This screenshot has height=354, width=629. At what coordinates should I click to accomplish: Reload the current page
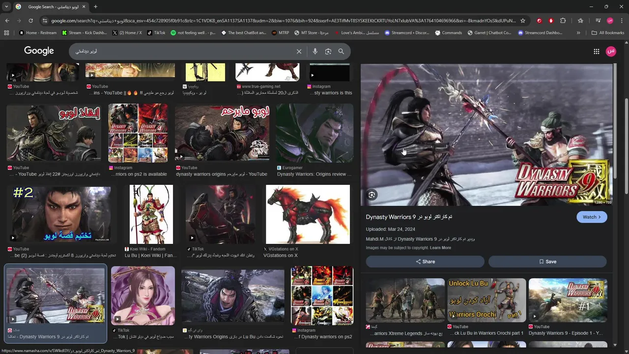coord(30,21)
